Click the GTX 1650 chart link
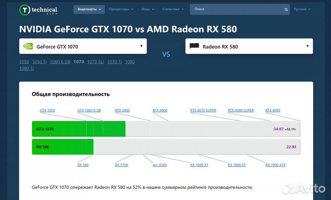 tap(47, 110)
